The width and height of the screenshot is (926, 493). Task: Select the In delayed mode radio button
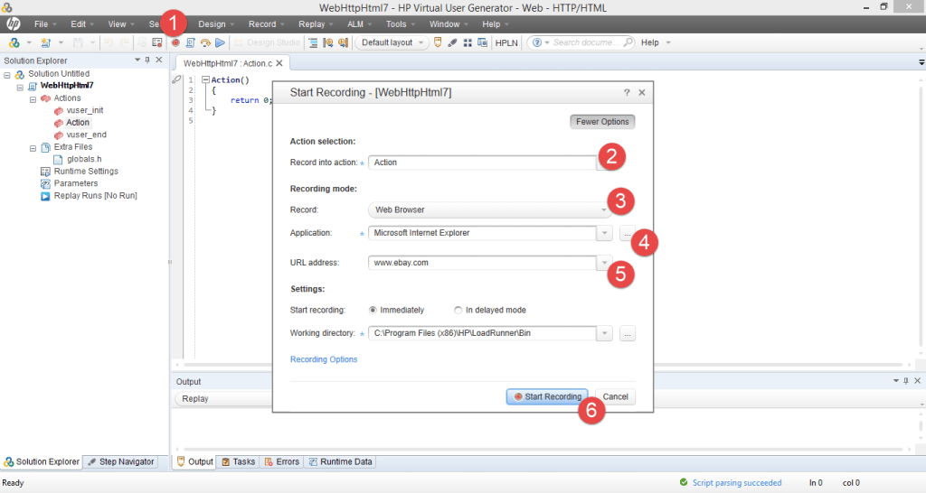coord(458,311)
